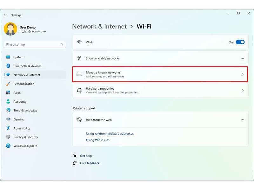Click the Accessibility figure icon
254x190 pixels.
click(8, 128)
